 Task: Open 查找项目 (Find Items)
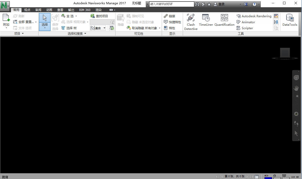pyautogui.click(x=99, y=16)
